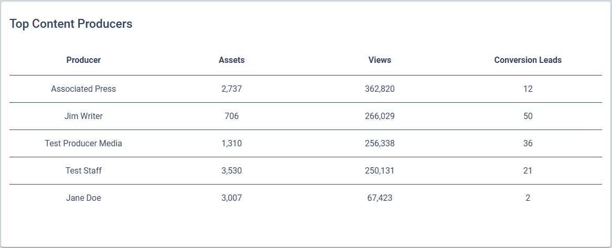This screenshot has height=248, width=612.
Task: Select Jane Doe in the producers table
Action: coord(83,198)
